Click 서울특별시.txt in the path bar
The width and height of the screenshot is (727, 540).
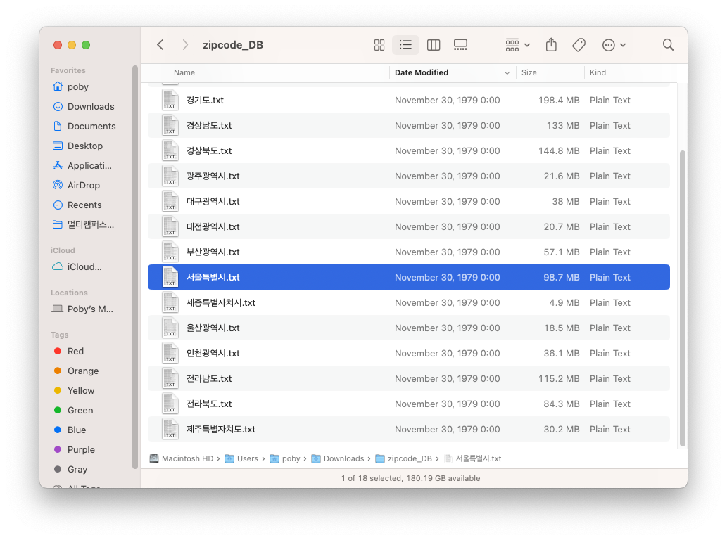click(472, 458)
